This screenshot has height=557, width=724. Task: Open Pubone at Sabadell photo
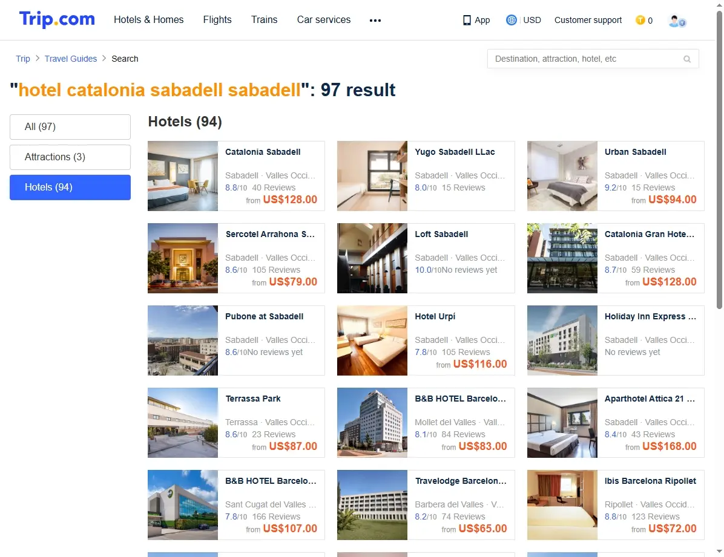click(183, 340)
